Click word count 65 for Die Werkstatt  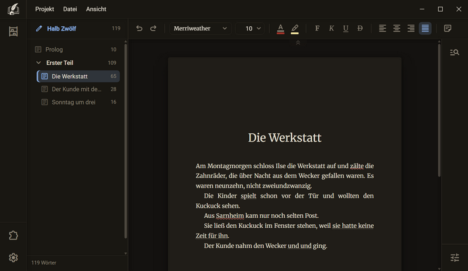[113, 77]
